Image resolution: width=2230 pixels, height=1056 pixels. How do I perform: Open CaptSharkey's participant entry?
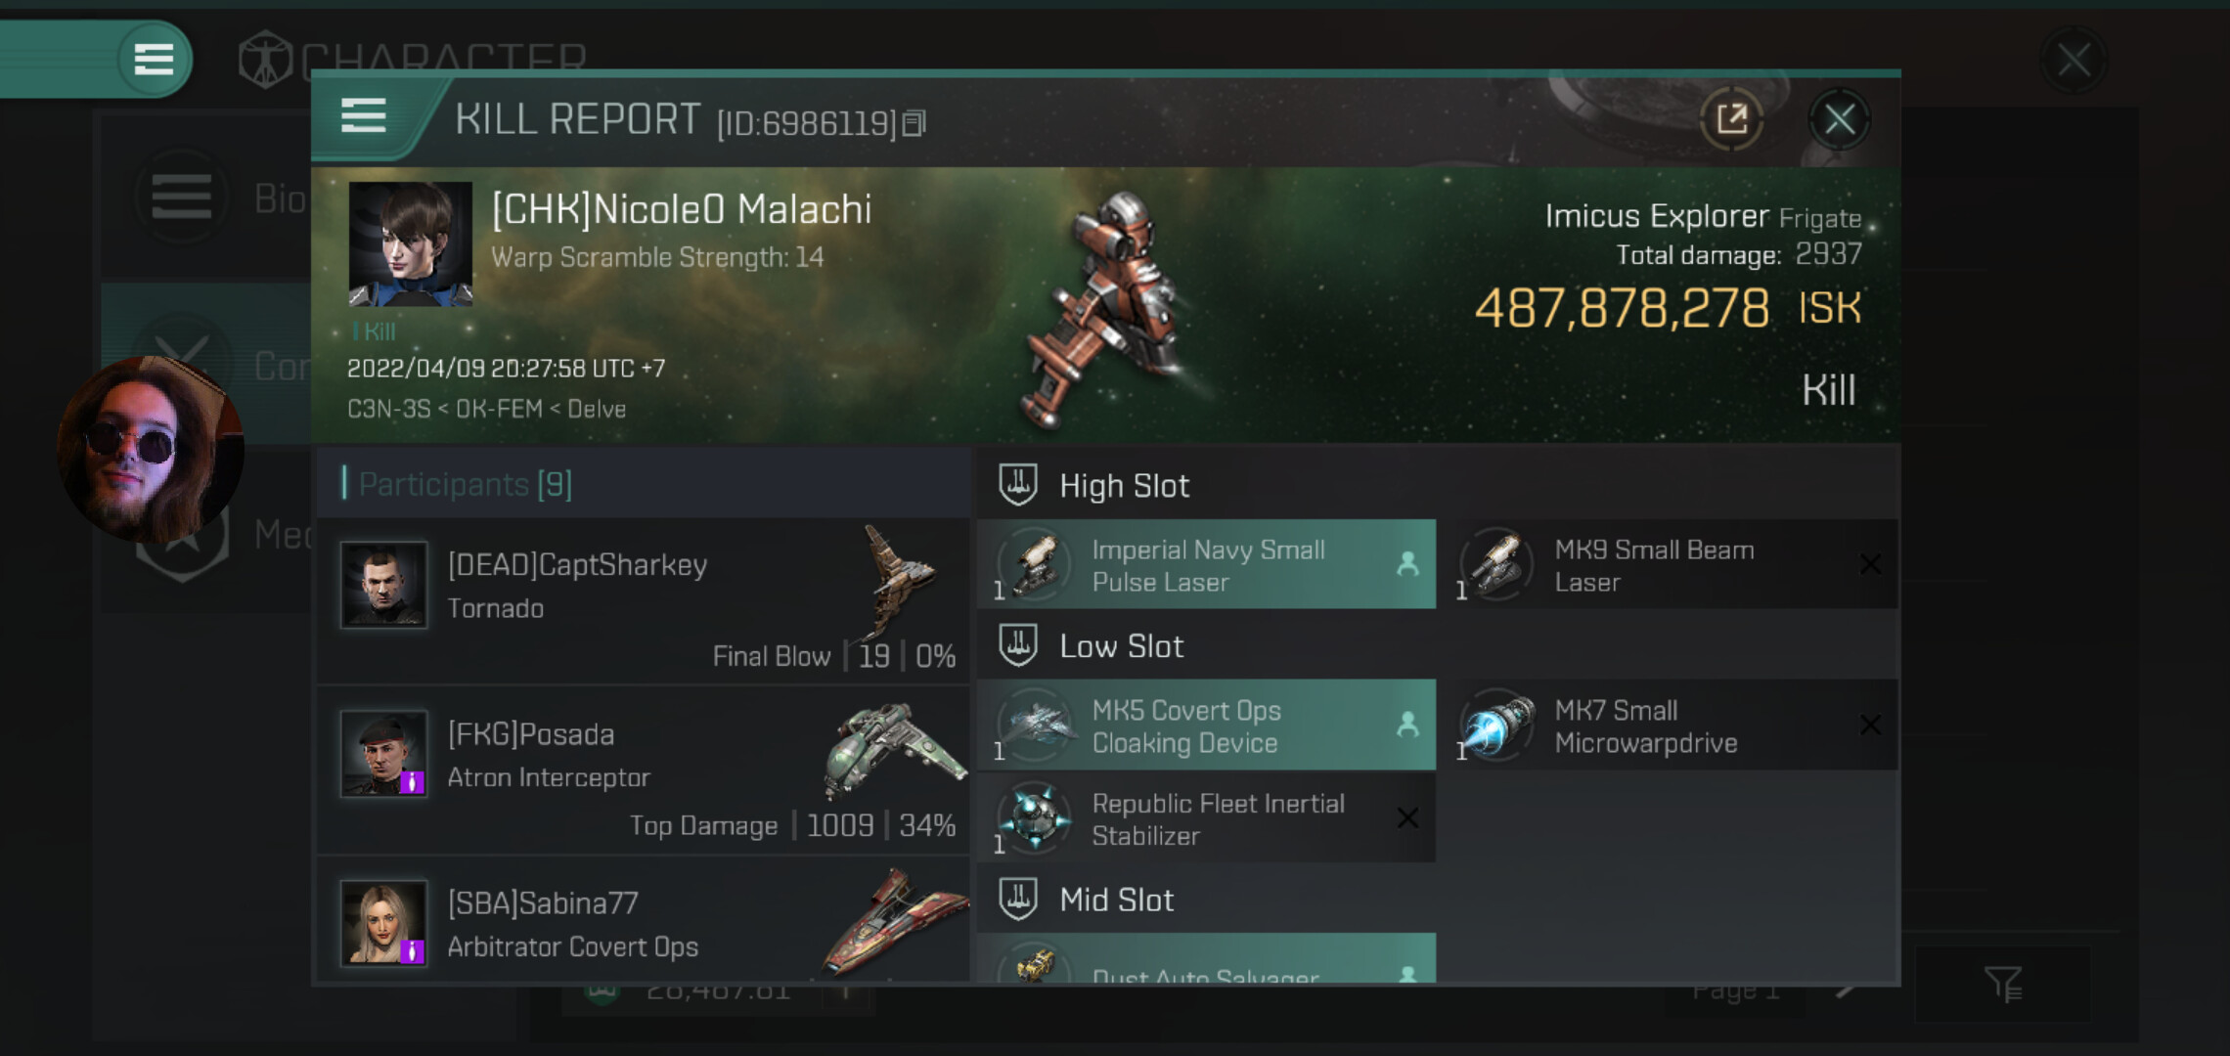[643, 601]
